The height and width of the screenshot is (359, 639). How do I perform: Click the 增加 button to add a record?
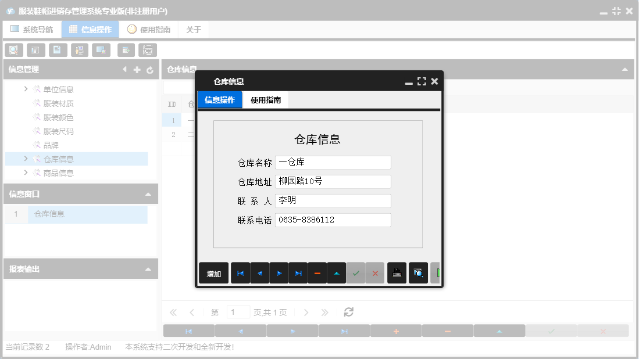pos(213,272)
